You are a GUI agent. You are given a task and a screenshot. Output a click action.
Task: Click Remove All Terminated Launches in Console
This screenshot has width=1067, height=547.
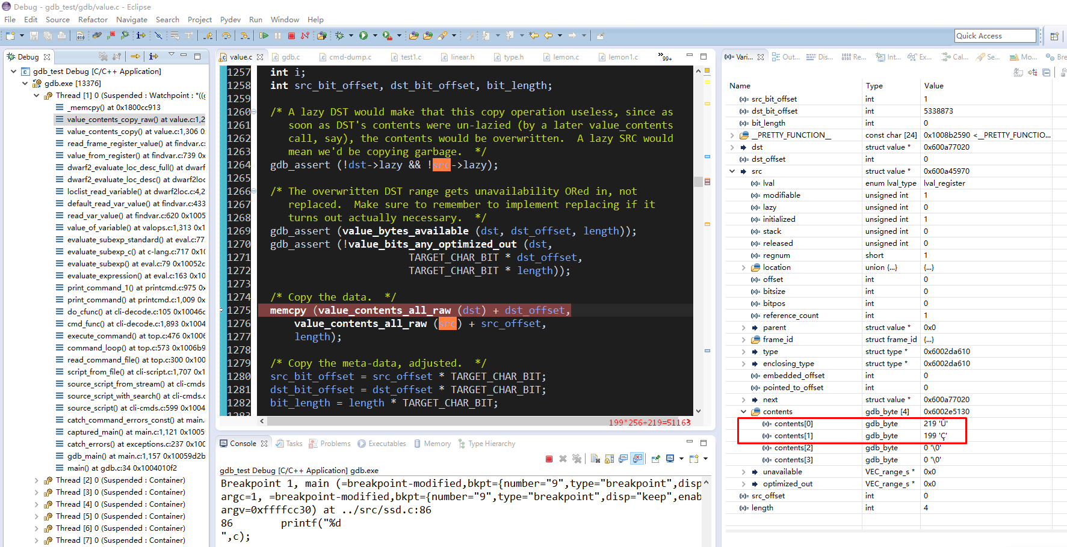click(577, 459)
